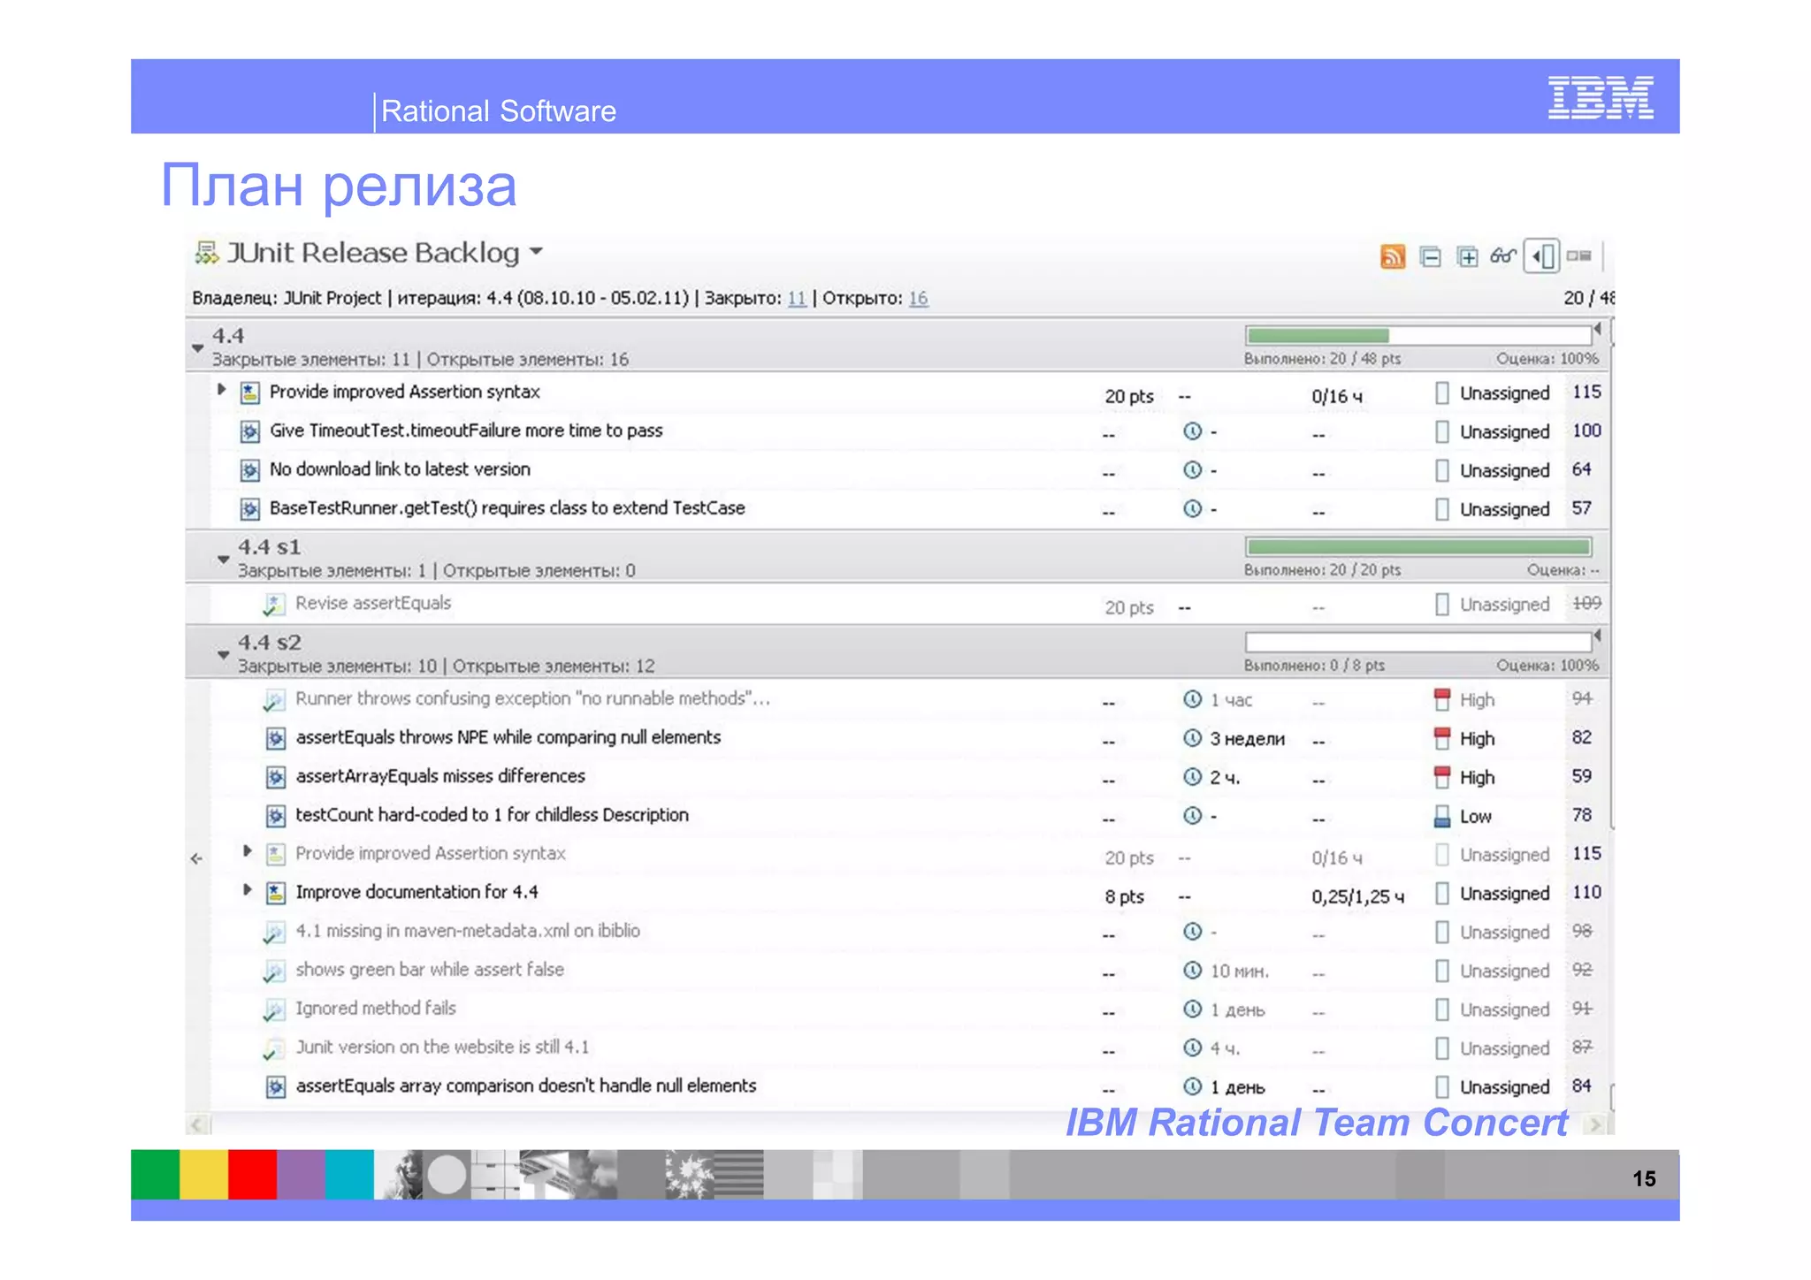Click the RSS feed icon
1811x1280 pixels.
point(1393,257)
